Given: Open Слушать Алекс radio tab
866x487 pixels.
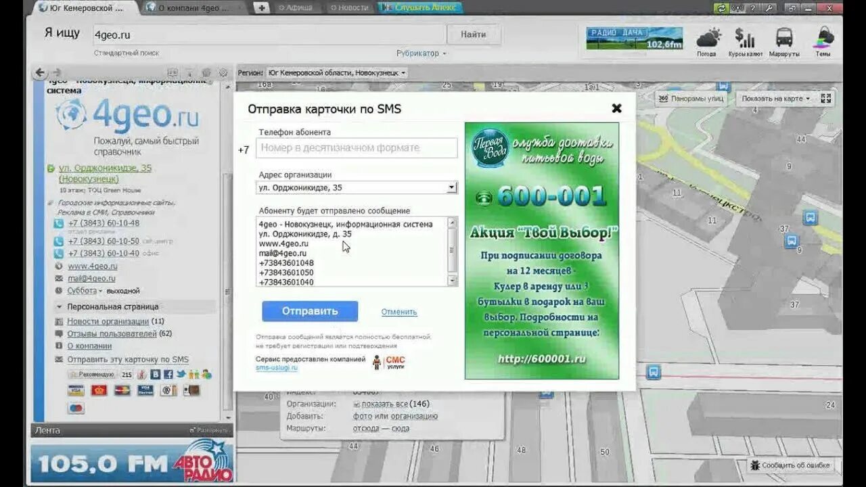Looking at the screenshot, I should (x=421, y=8).
